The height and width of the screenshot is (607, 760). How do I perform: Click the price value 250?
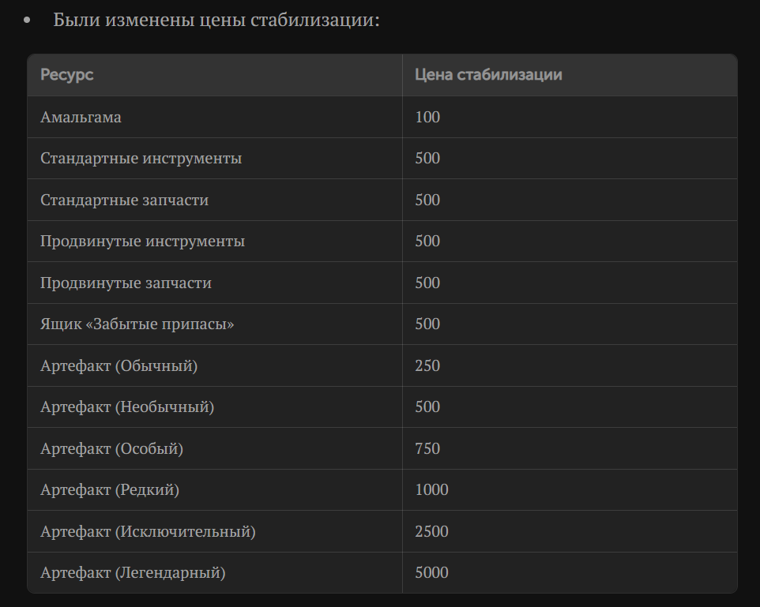tap(427, 365)
